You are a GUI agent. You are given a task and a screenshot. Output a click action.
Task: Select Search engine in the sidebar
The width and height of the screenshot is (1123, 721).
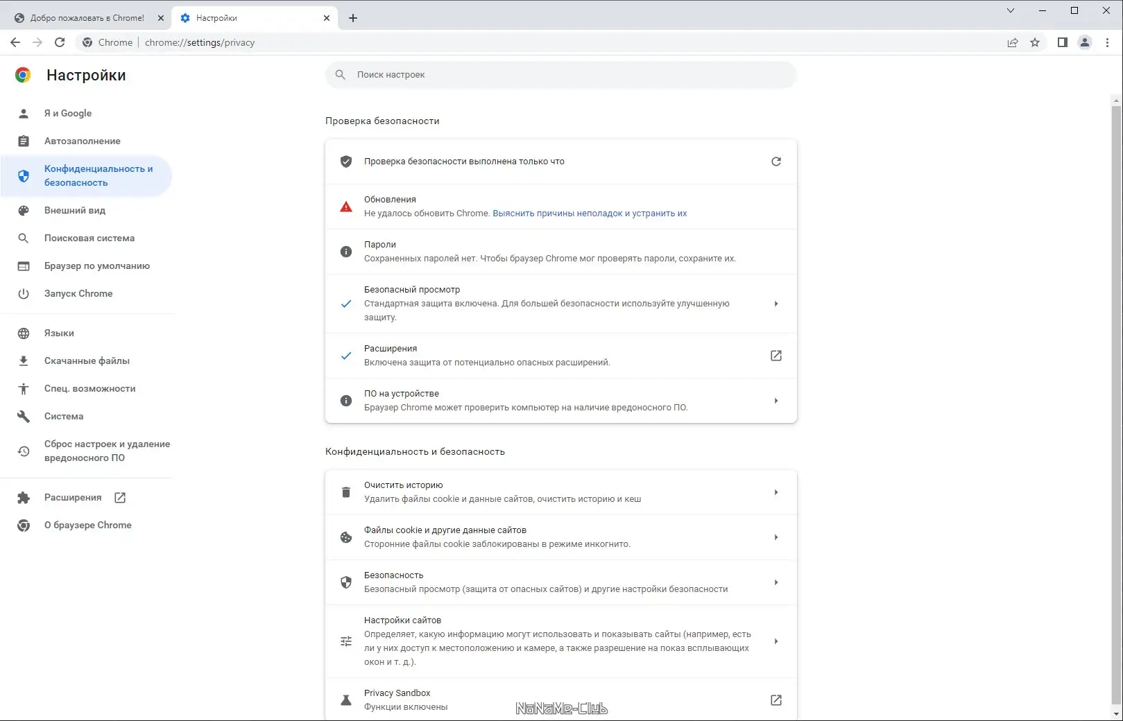pos(89,238)
